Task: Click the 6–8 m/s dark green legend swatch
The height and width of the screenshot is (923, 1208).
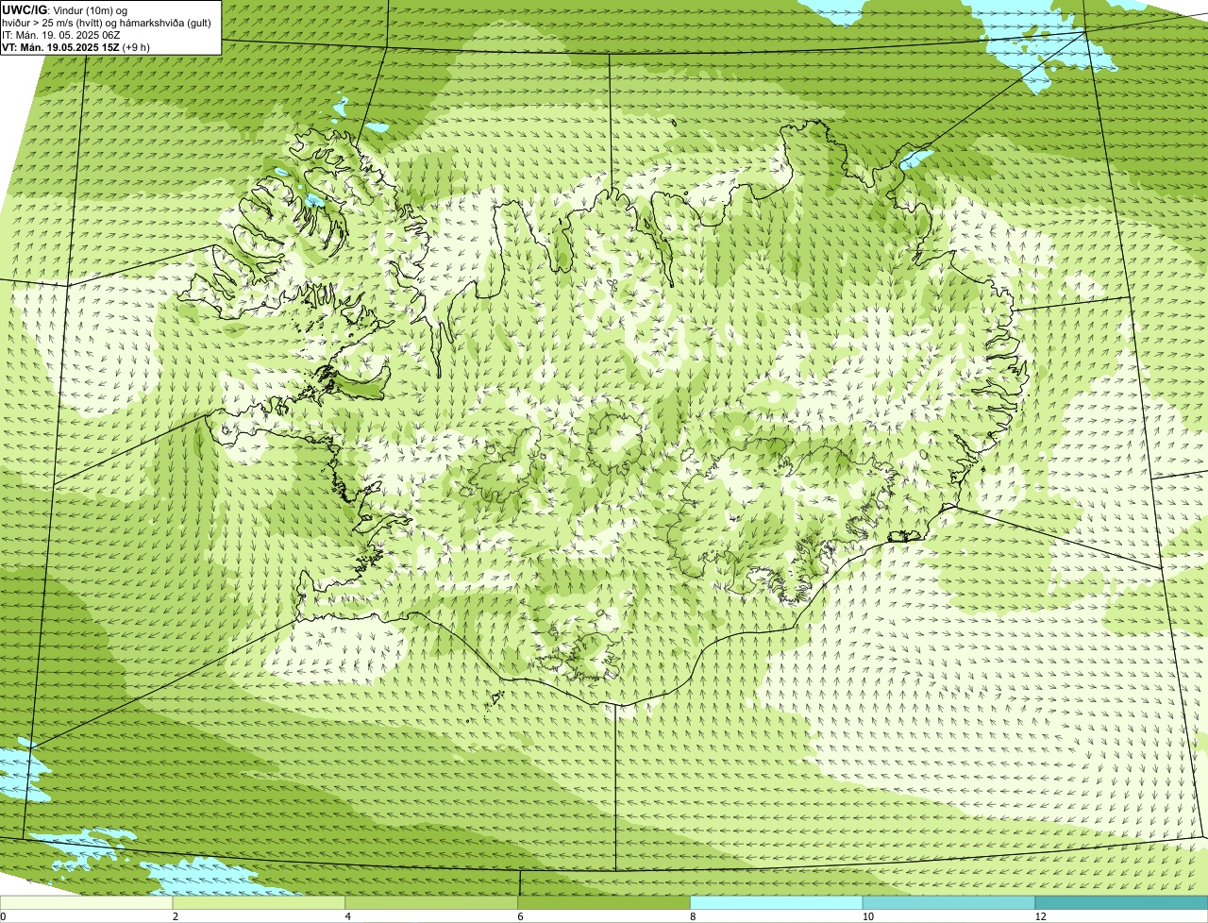Action: point(604,902)
